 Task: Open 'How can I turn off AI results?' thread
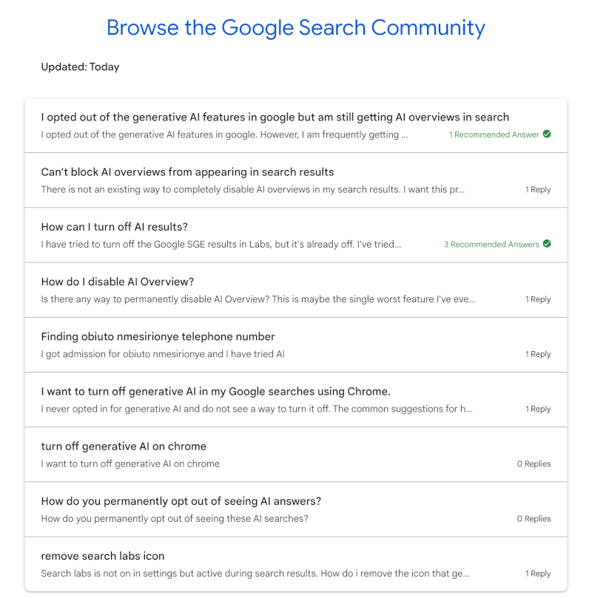[115, 227]
